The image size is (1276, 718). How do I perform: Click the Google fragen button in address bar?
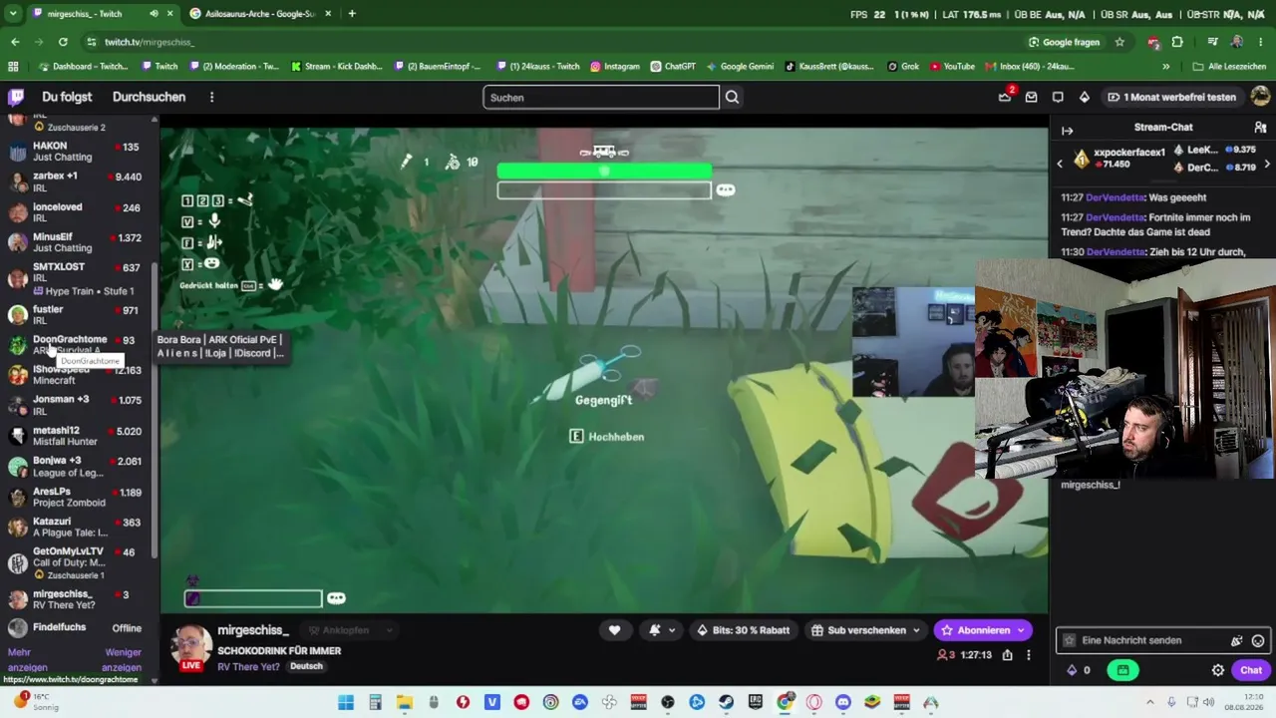click(1064, 42)
